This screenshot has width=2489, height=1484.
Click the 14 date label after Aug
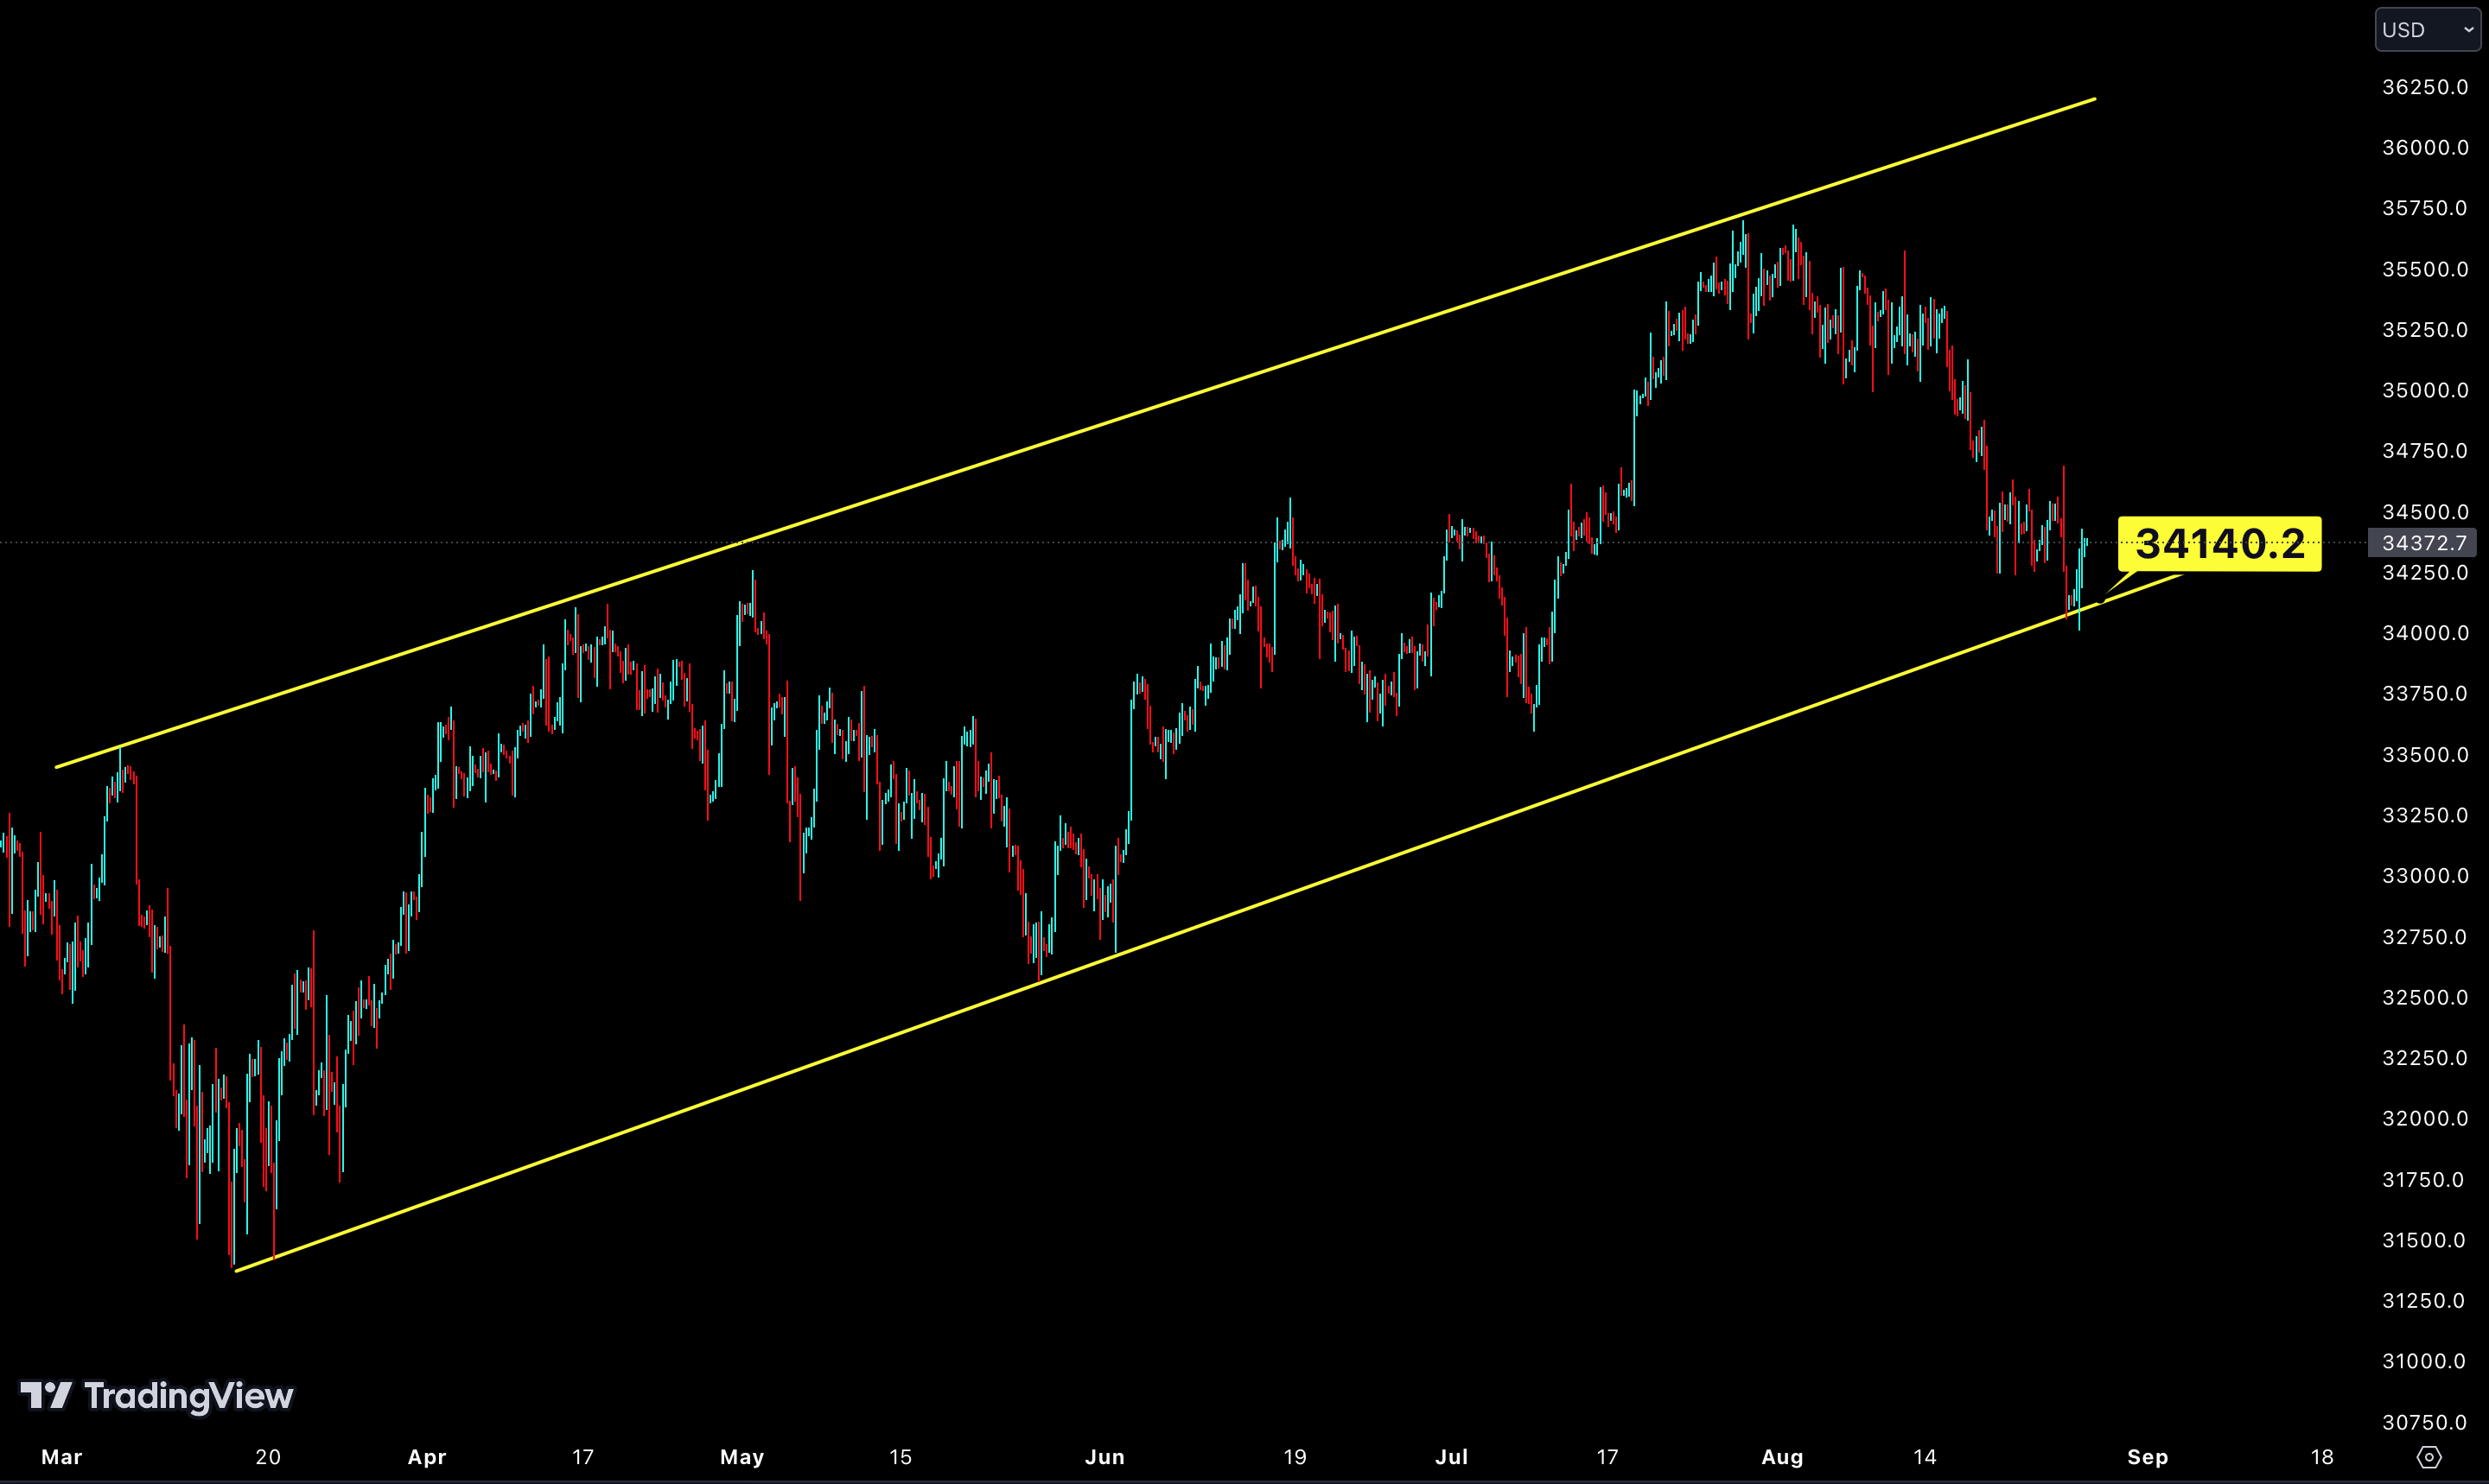point(1925,1457)
